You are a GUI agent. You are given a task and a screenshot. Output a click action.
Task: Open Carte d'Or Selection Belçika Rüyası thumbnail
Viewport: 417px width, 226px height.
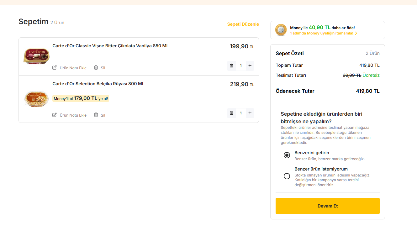[x=36, y=99]
